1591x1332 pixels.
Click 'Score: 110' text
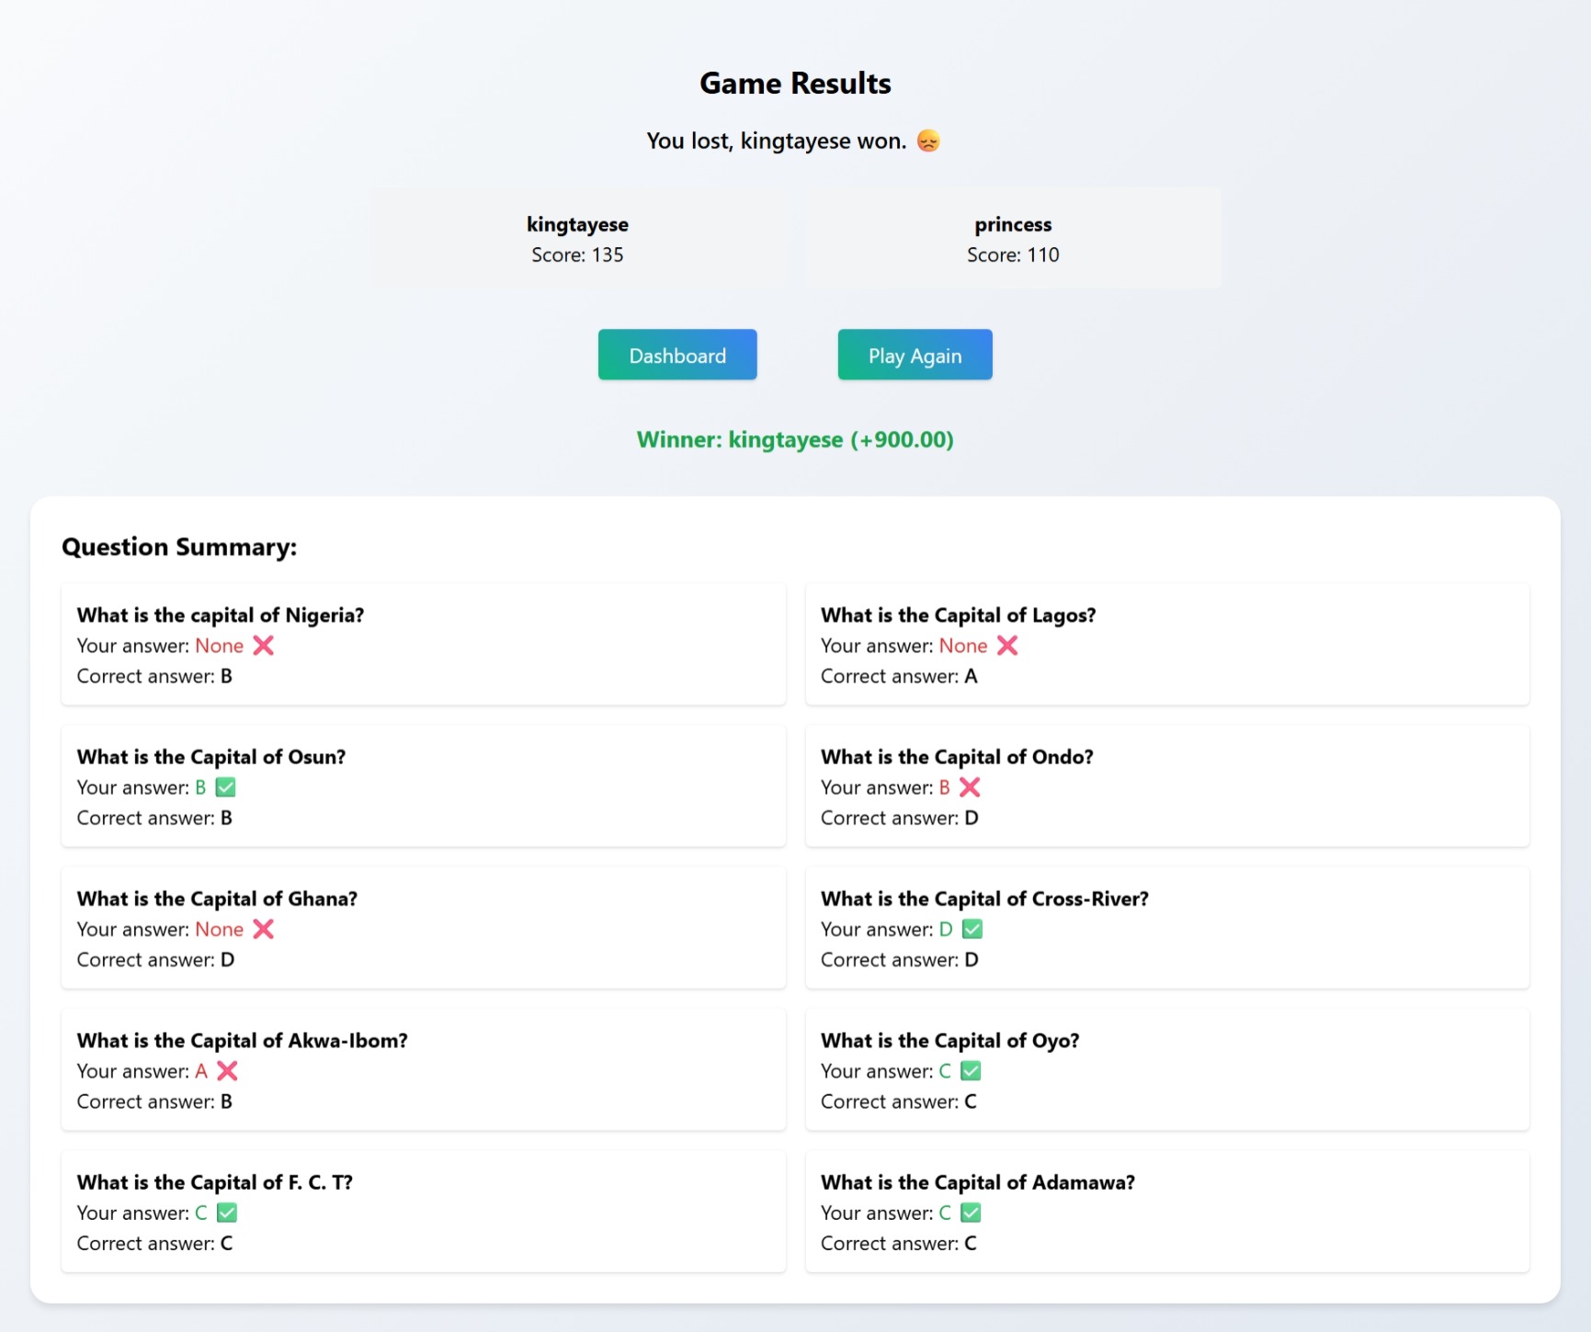click(1013, 254)
